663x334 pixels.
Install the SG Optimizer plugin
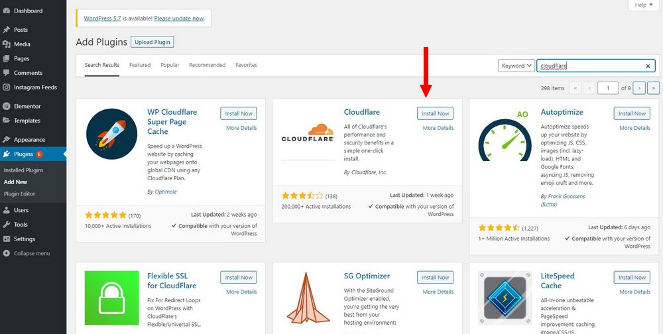click(435, 278)
